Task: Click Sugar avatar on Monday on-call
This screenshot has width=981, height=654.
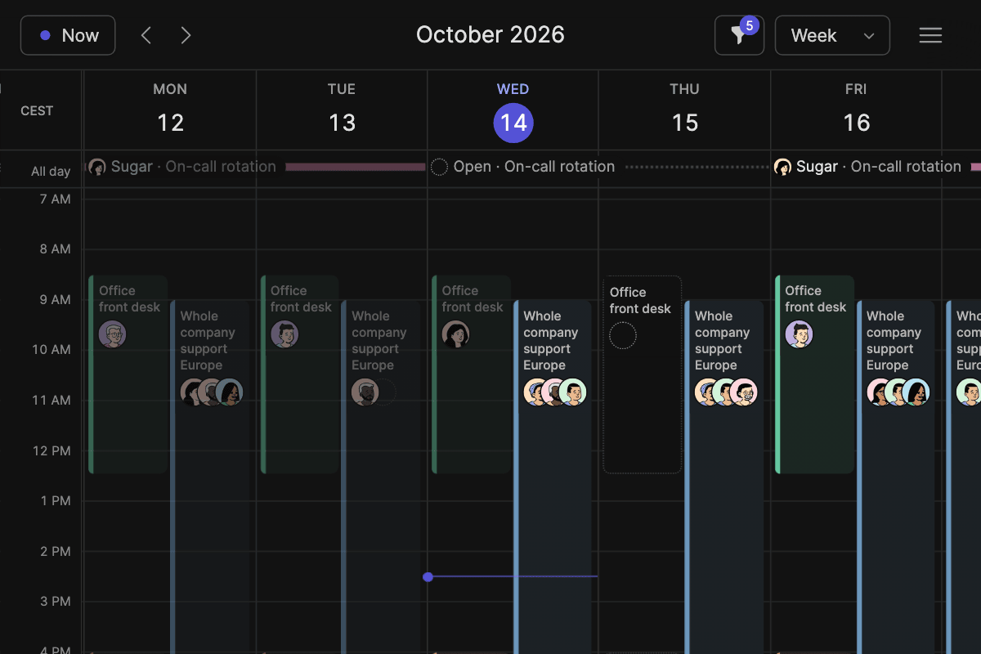Action: (97, 167)
